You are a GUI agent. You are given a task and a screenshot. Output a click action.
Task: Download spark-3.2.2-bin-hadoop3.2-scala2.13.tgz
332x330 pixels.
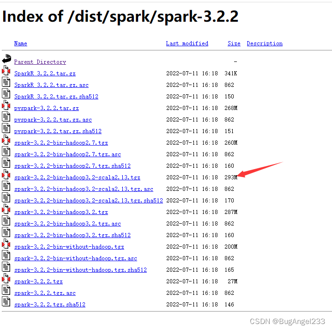(x=77, y=177)
